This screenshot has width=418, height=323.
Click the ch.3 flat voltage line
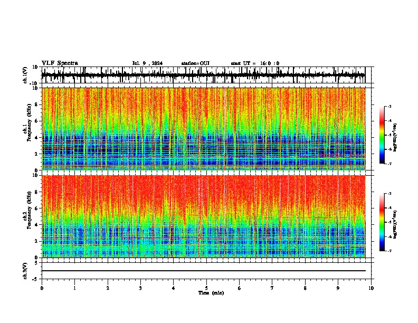click(x=203, y=271)
